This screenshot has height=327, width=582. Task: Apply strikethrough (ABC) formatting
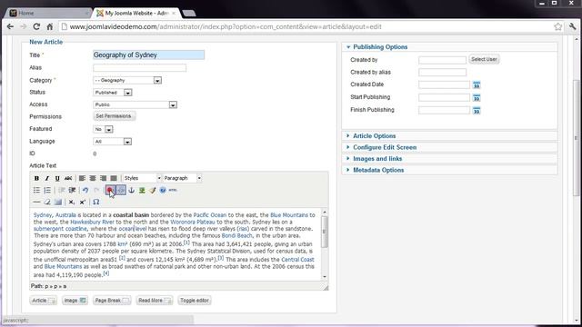point(68,178)
